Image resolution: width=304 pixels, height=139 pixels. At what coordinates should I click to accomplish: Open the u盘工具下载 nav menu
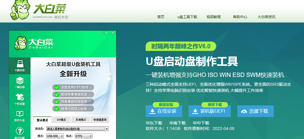(187, 17)
